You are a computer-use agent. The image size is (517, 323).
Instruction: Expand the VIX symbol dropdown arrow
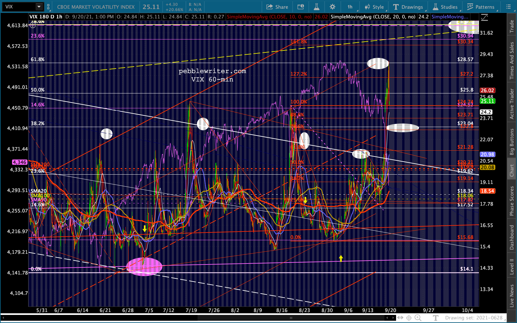click(39, 7)
